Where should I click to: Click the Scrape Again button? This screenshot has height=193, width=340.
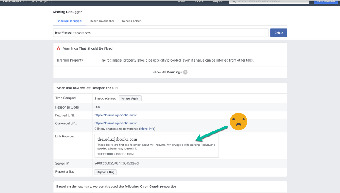130,98
